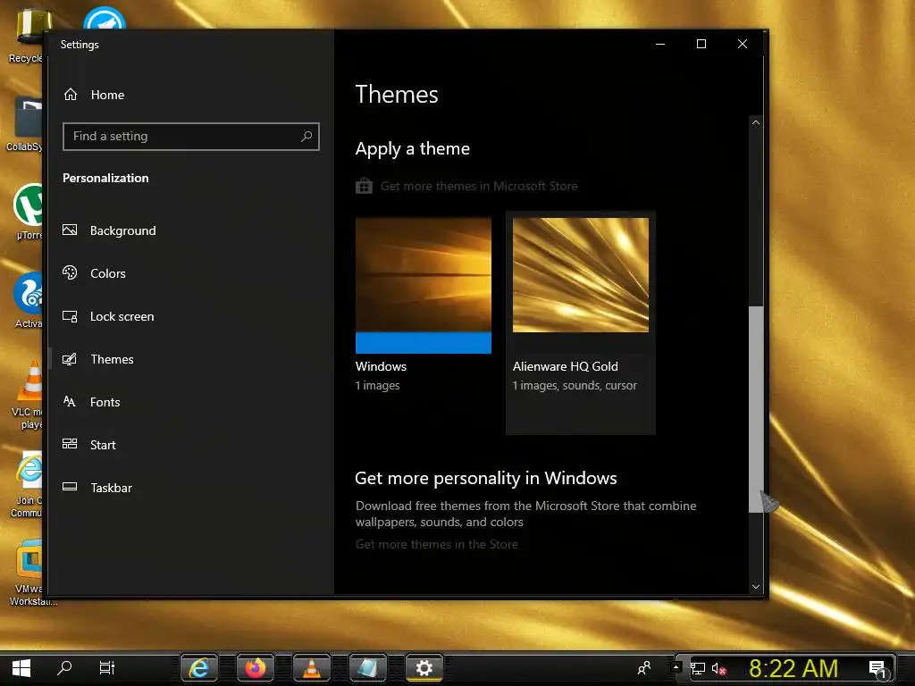Open Start settings page
Image resolution: width=915 pixels, height=686 pixels.
click(89, 445)
